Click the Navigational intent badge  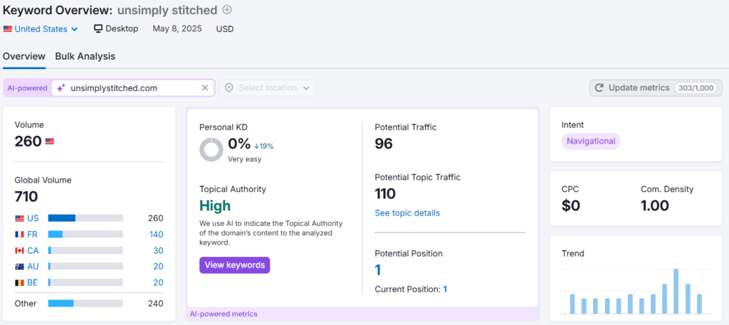(591, 141)
